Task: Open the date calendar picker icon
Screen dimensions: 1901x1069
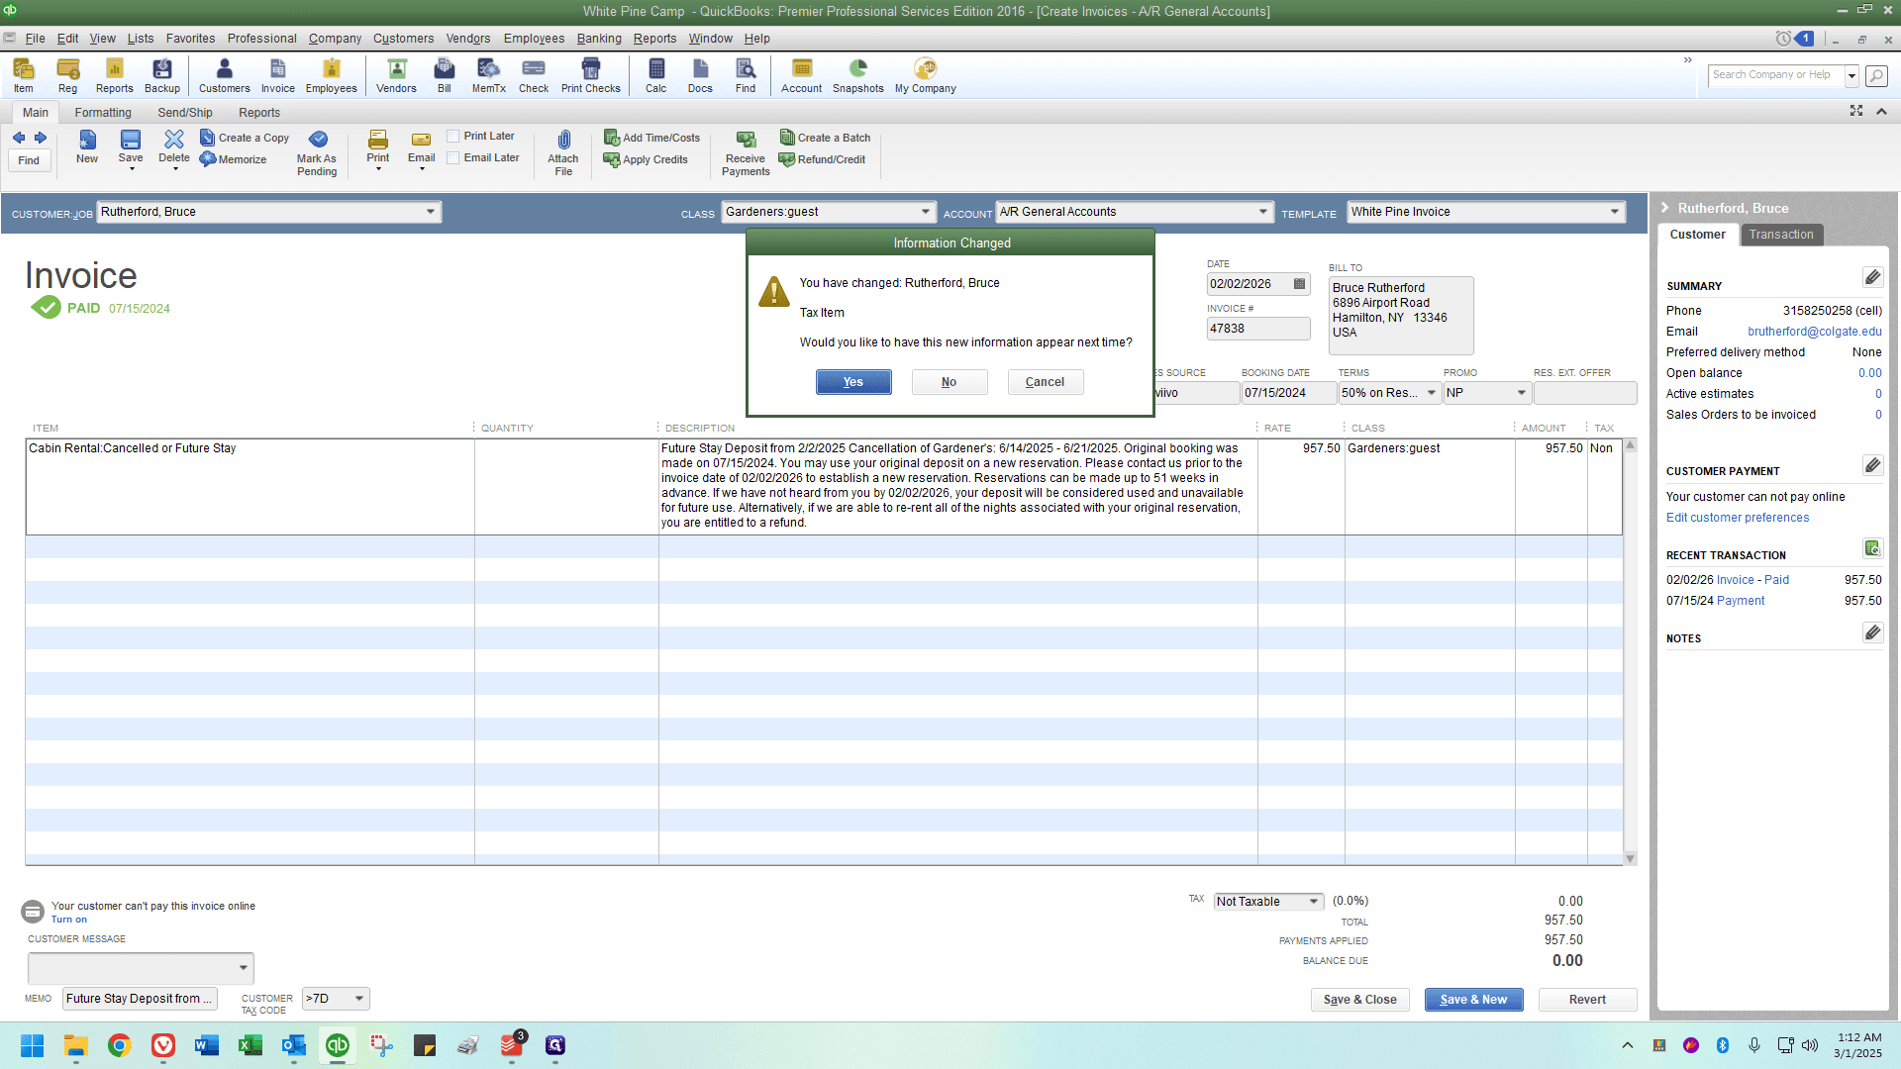Action: (x=1300, y=284)
